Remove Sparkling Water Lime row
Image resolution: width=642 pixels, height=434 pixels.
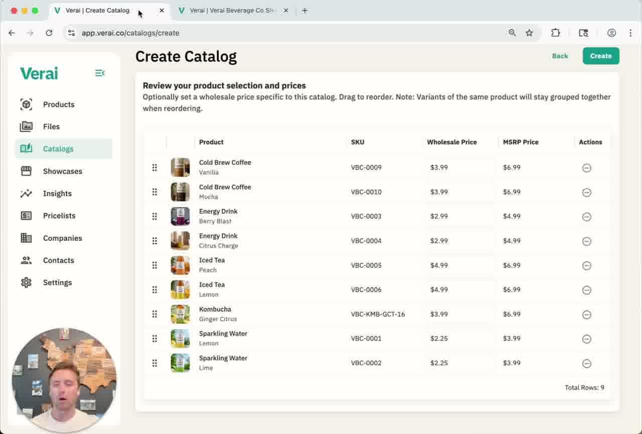coord(586,363)
